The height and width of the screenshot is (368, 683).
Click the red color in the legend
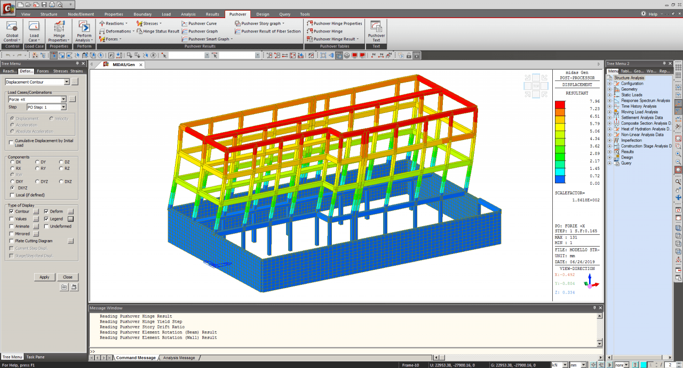[560, 105]
